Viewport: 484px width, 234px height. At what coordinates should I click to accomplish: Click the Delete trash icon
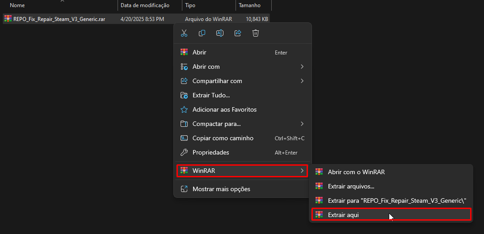(256, 33)
